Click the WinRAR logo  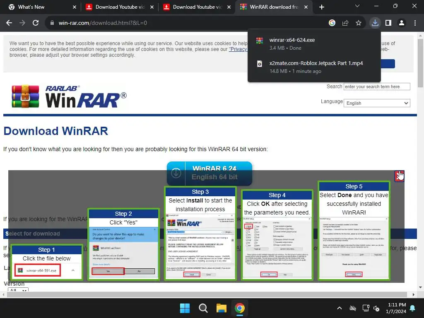pyautogui.click(x=69, y=96)
